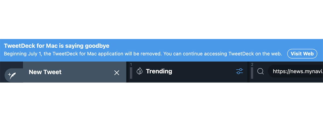Image resolution: width=323 pixels, height=121 pixels.
Task: Click the "TweetDeck for Mac is saying goodbye" headline
Action: pos(57,46)
